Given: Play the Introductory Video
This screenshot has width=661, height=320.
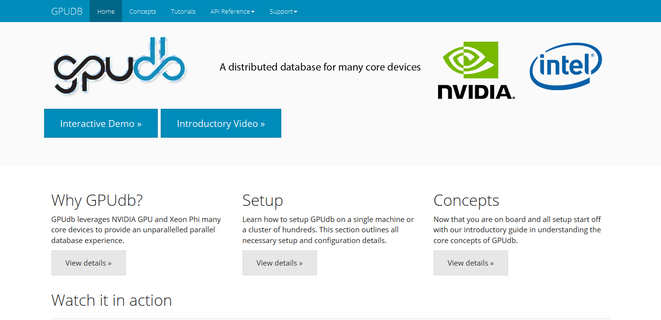Looking at the screenshot, I should point(221,123).
